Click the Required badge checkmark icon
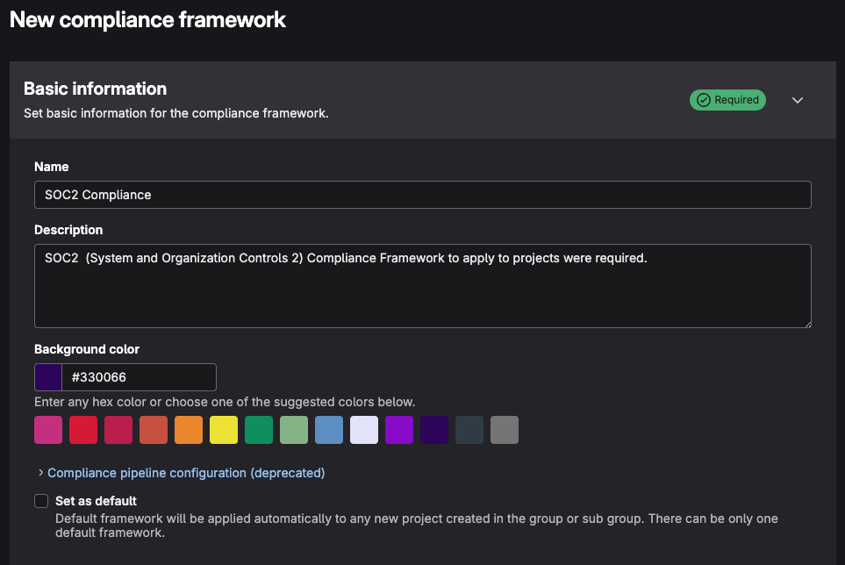This screenshot has width=845, height=565. pos(703,99)
